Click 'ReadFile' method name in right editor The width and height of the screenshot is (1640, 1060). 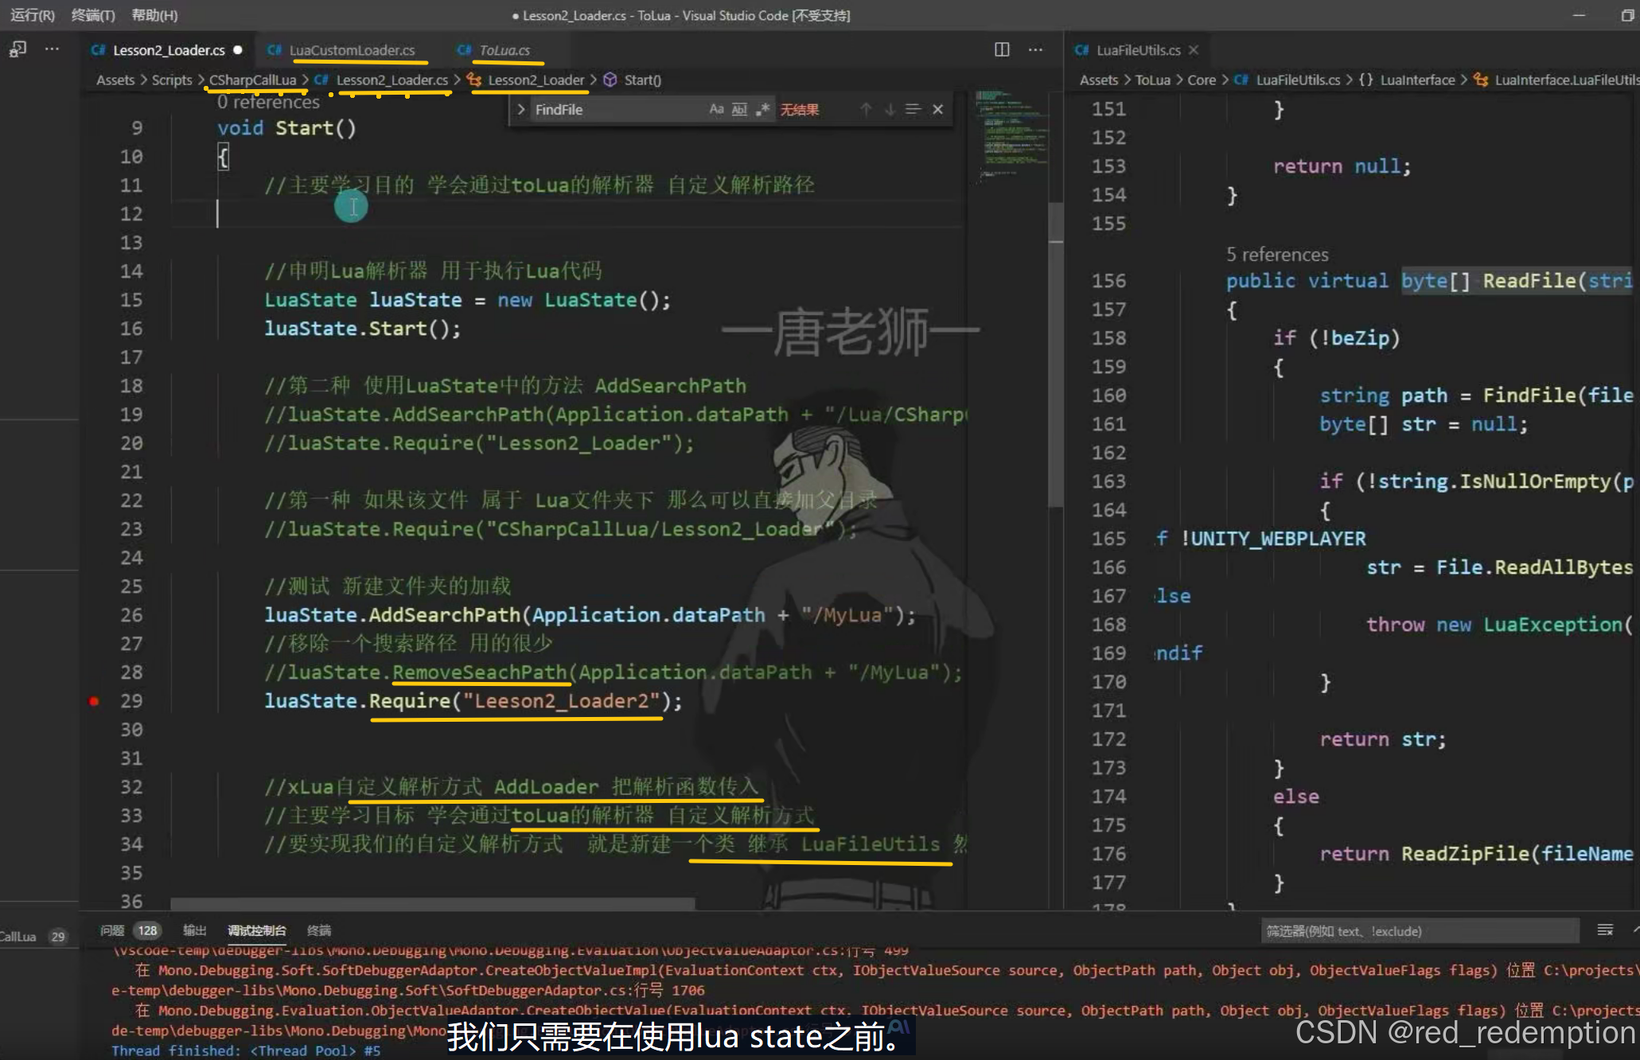pos(1529,281)
